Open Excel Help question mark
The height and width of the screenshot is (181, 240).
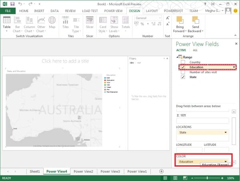tap(205, 4)
